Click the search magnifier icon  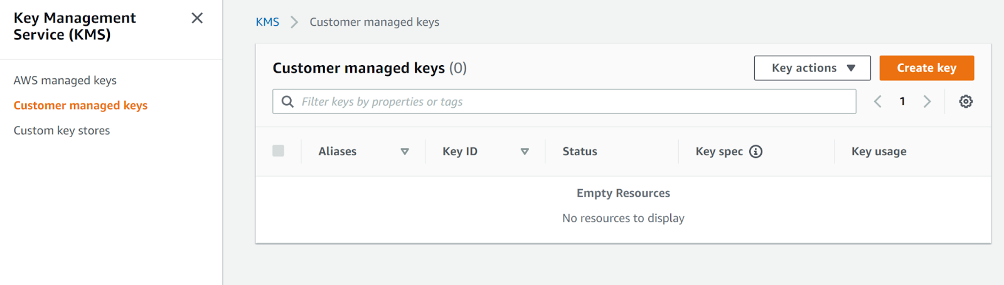tap(287, 101)
